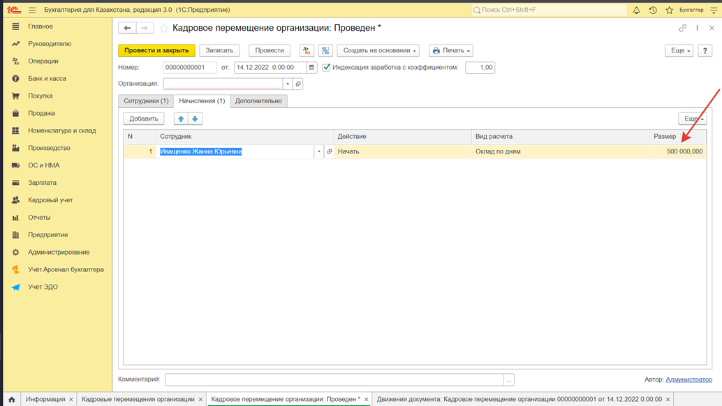Click into the Комментарий text field
The image size is (722, 406).
point(334,379)
